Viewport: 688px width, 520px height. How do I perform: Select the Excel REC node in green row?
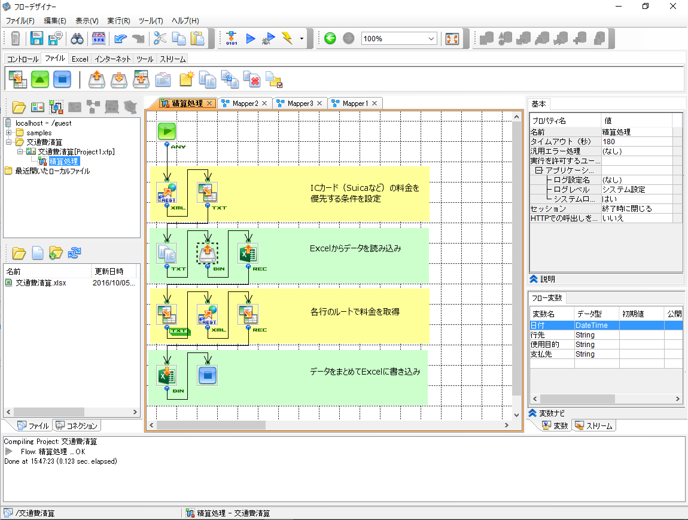pos(248,254)
